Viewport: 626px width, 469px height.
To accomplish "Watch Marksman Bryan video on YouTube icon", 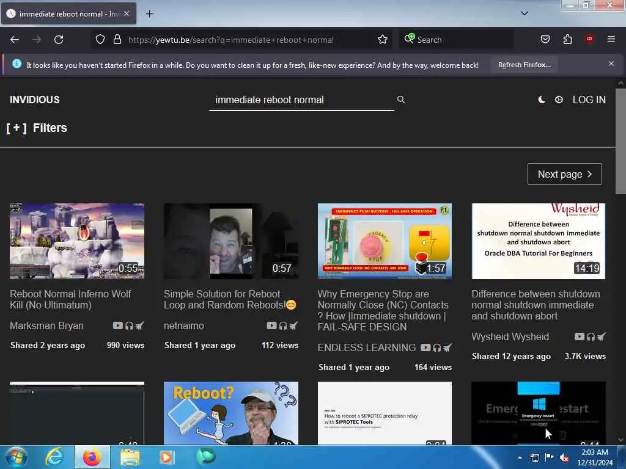I will click(118, 325).
